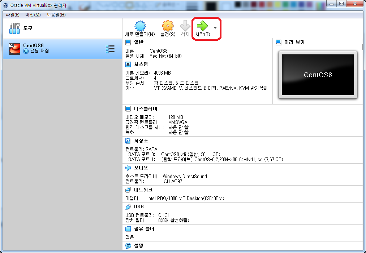Click the Preview (미리 보기) monitor icon
This screenshot has width=366, height=253.
[279, 43]
